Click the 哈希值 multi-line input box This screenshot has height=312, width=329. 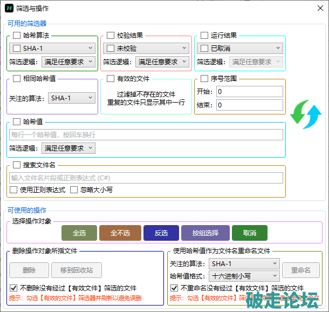[146, 135]
